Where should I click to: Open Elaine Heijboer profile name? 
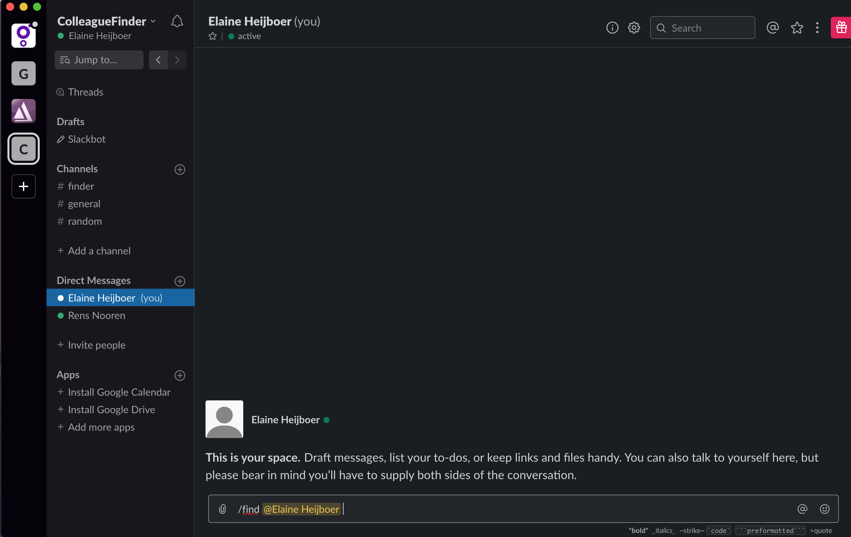tap(285, 420)
